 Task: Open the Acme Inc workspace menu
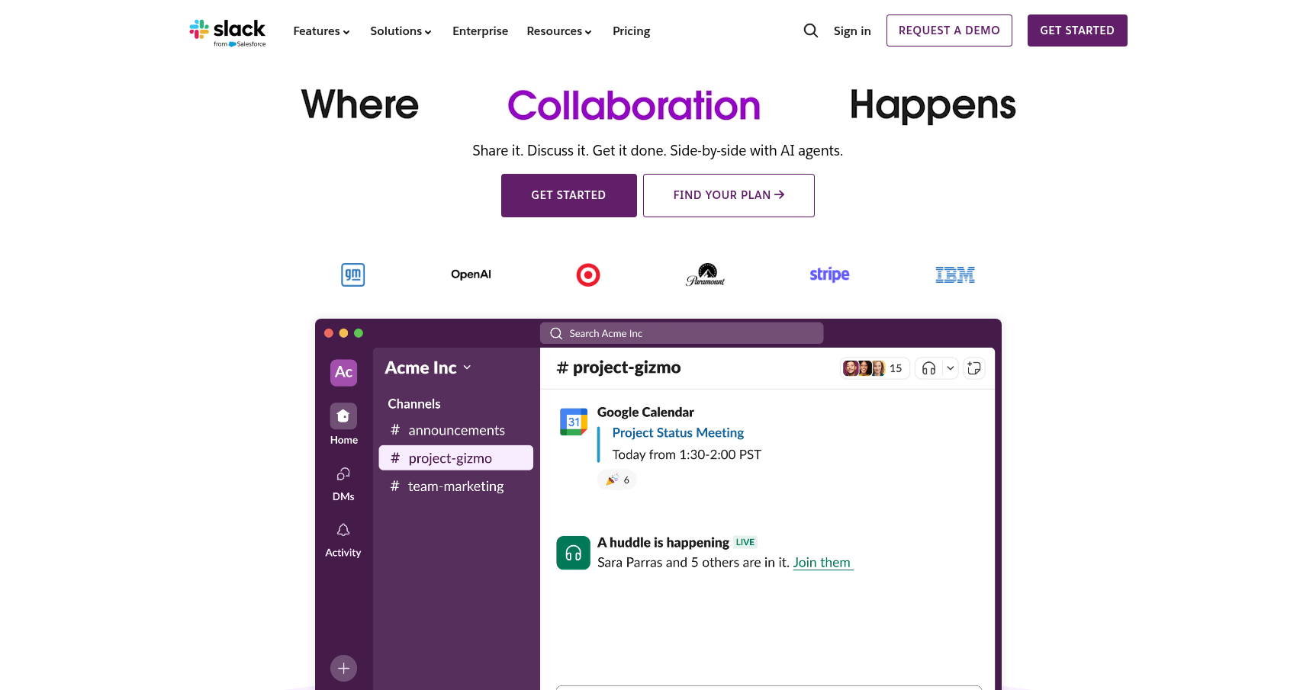(428, 367)
